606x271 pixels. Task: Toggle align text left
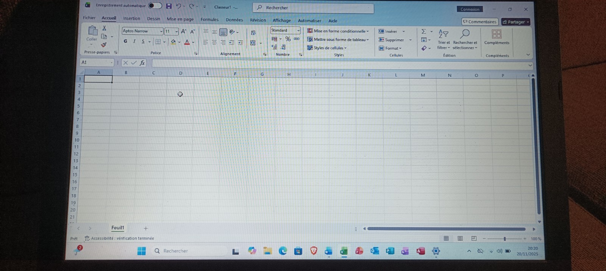pos(205,42)
